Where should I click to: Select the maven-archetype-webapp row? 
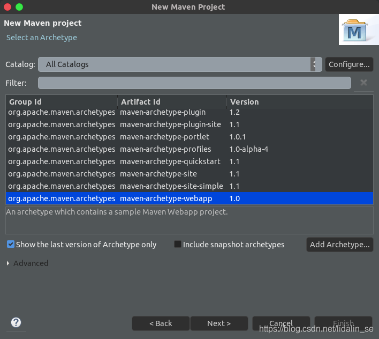click(x=189, y=198)
